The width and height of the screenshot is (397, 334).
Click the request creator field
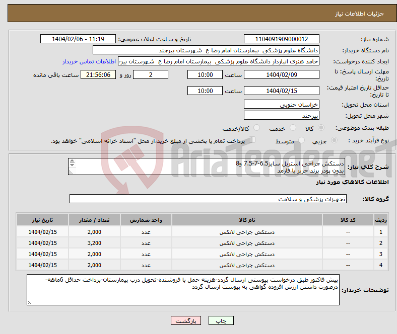pyautogui.click(x=219, y=61)
